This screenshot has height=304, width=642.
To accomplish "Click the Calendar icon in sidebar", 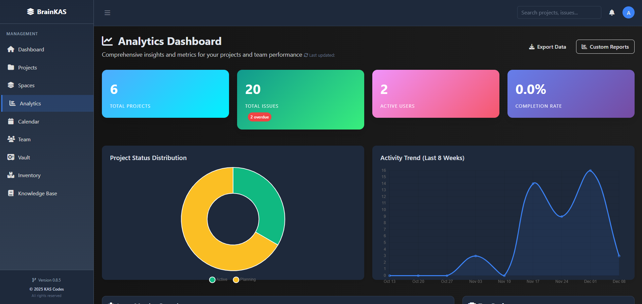I will pos(11,121).
